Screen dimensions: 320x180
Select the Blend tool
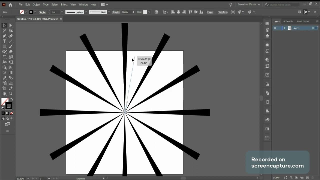click(x=11, y=78)
